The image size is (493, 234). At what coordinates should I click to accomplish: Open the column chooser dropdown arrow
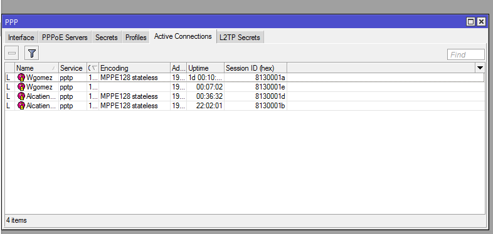(x=480, y=68)
